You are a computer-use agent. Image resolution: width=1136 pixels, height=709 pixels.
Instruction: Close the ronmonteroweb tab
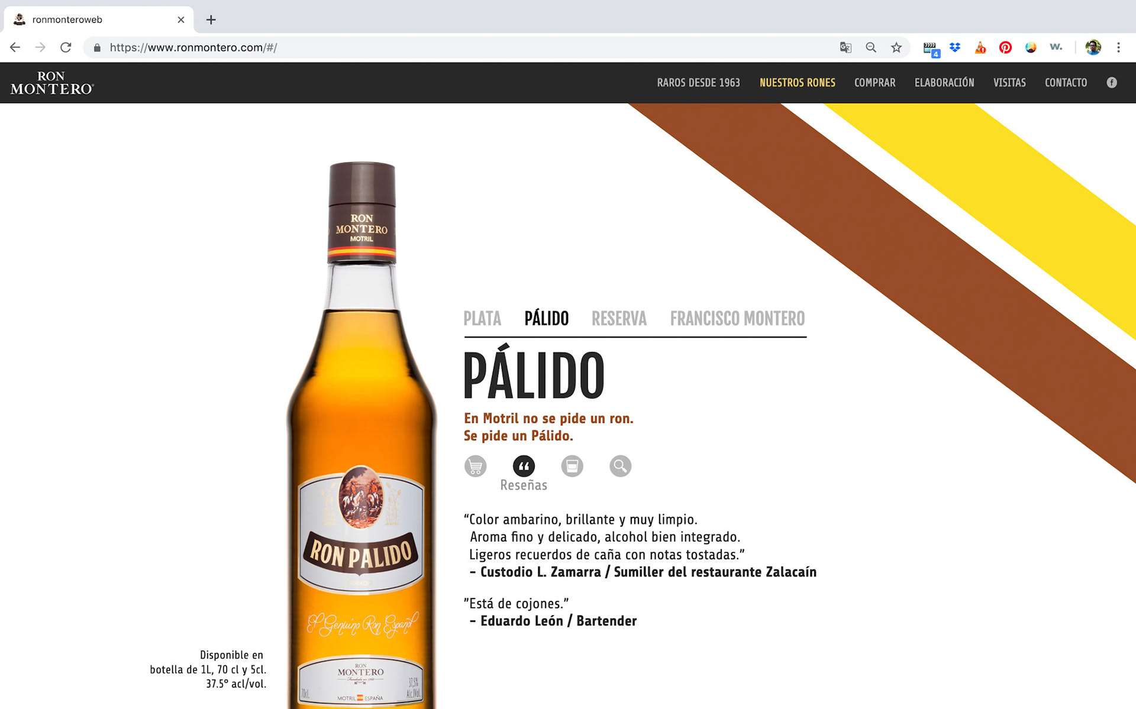click(181, 20)
